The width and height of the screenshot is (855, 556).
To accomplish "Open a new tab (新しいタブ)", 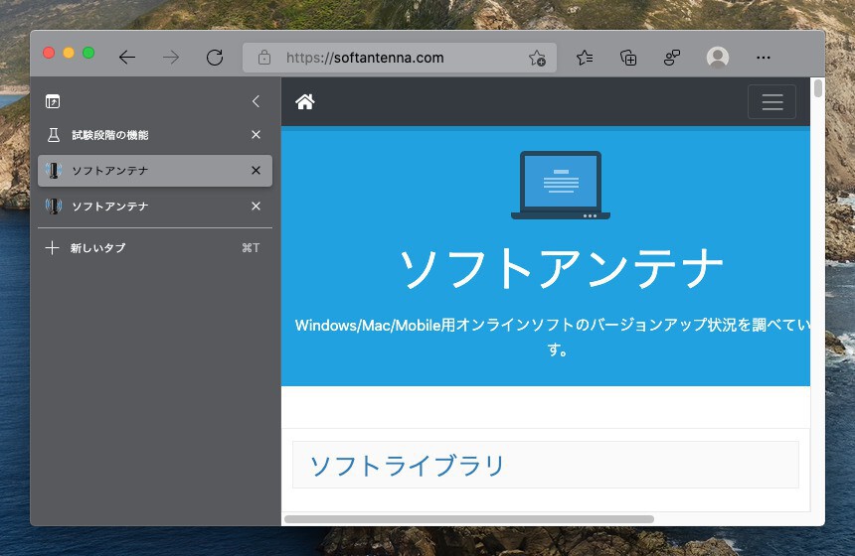I will pyautogui.click(x=155, y=248).
